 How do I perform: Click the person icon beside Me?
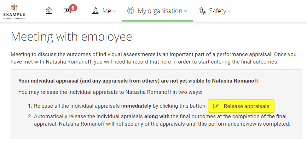pos(95,11)
